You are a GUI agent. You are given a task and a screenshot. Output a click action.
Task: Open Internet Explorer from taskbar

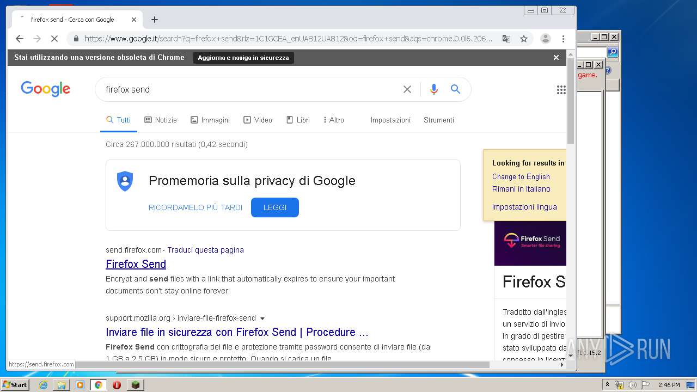(x=43, y=385)
